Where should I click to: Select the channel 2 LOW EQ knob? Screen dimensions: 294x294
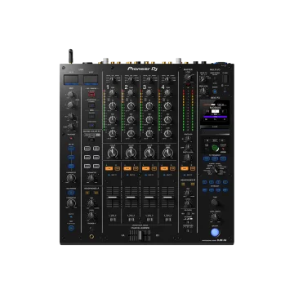[x=131, y=133]
